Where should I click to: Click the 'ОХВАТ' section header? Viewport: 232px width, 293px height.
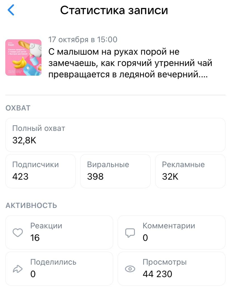18,108
